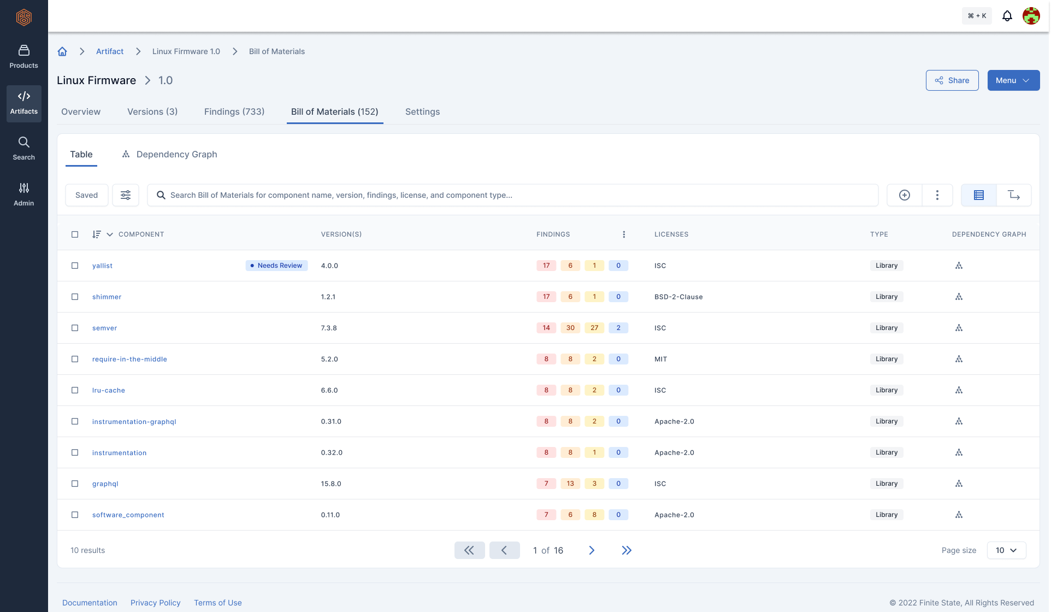Screen dimensions: 1051x612
Task: Toggle the select-all checkbox in header
Action: [75, 234]
